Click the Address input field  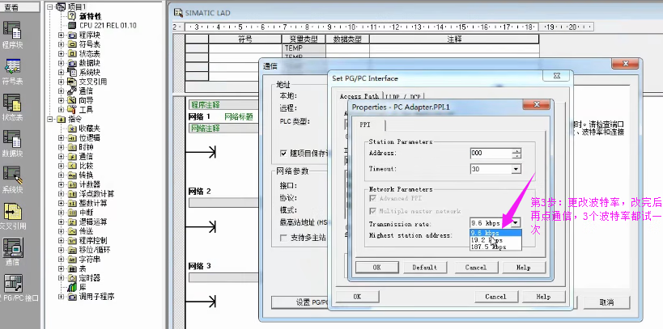click(x=489, y=153)
